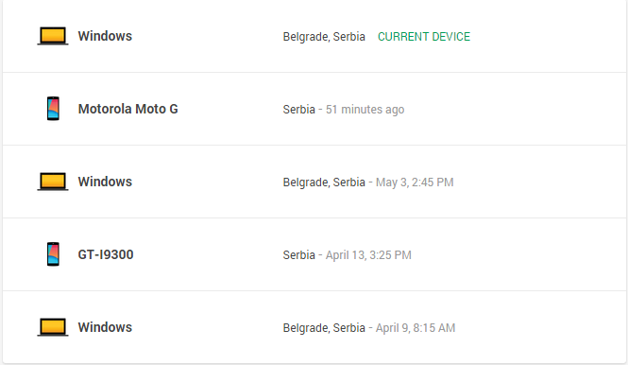
Task: Select the Motorola Moto G device name
Action: [127, 109]
